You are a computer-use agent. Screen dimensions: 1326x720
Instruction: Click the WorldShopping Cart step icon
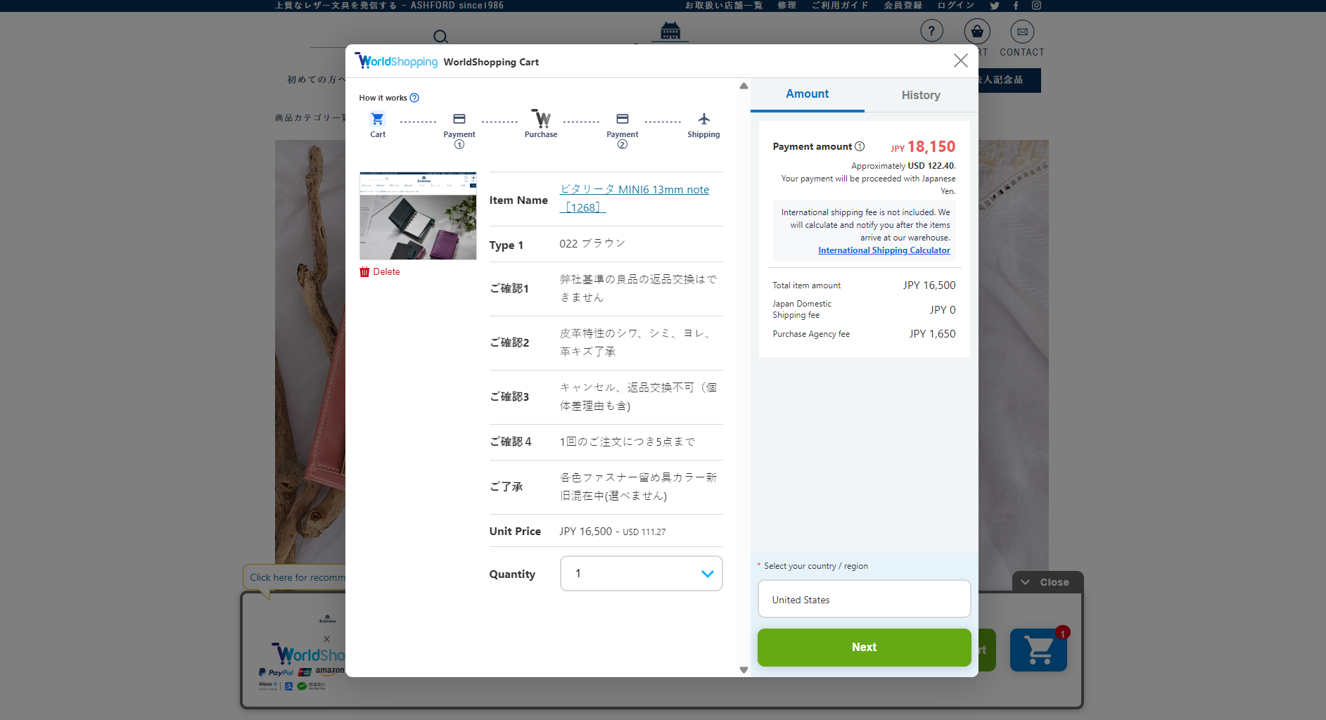pos(378,120)
